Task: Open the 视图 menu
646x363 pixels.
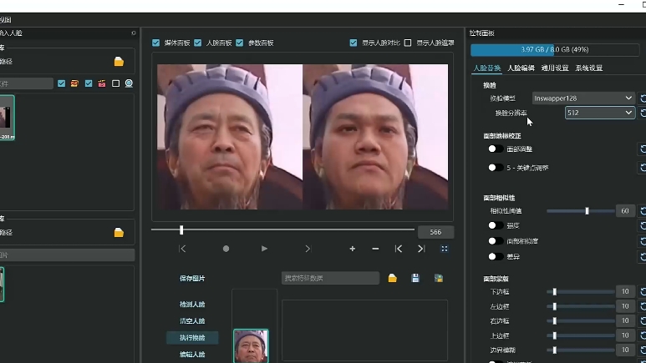Action: pos(5,20)
